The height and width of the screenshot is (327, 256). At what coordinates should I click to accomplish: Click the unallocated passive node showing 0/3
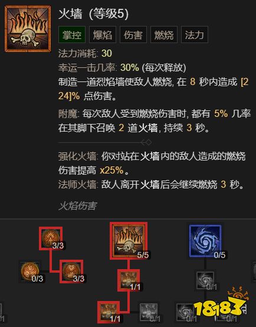31,272
